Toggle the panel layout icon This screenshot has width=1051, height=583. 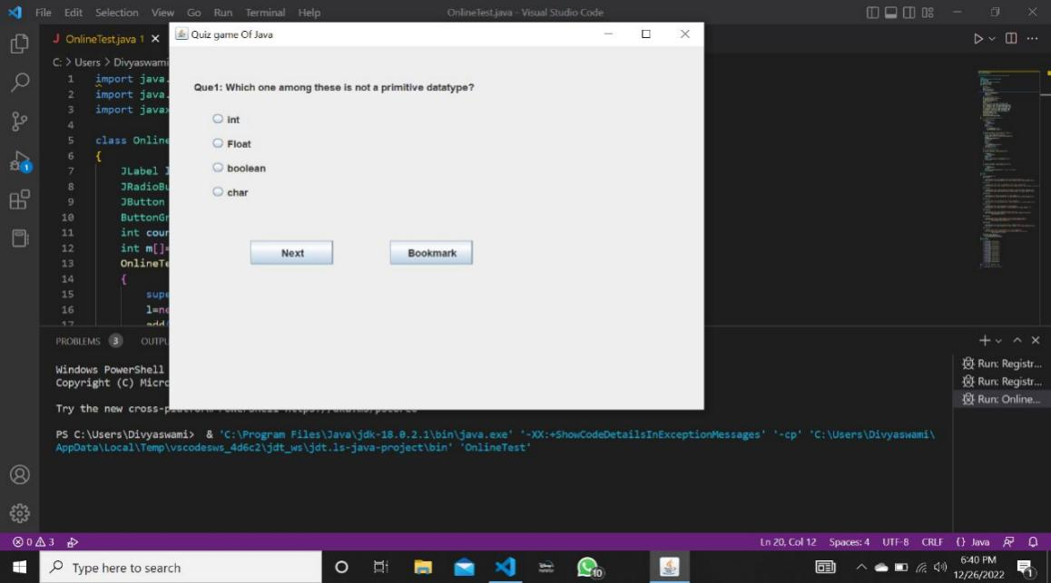(890, 12)
